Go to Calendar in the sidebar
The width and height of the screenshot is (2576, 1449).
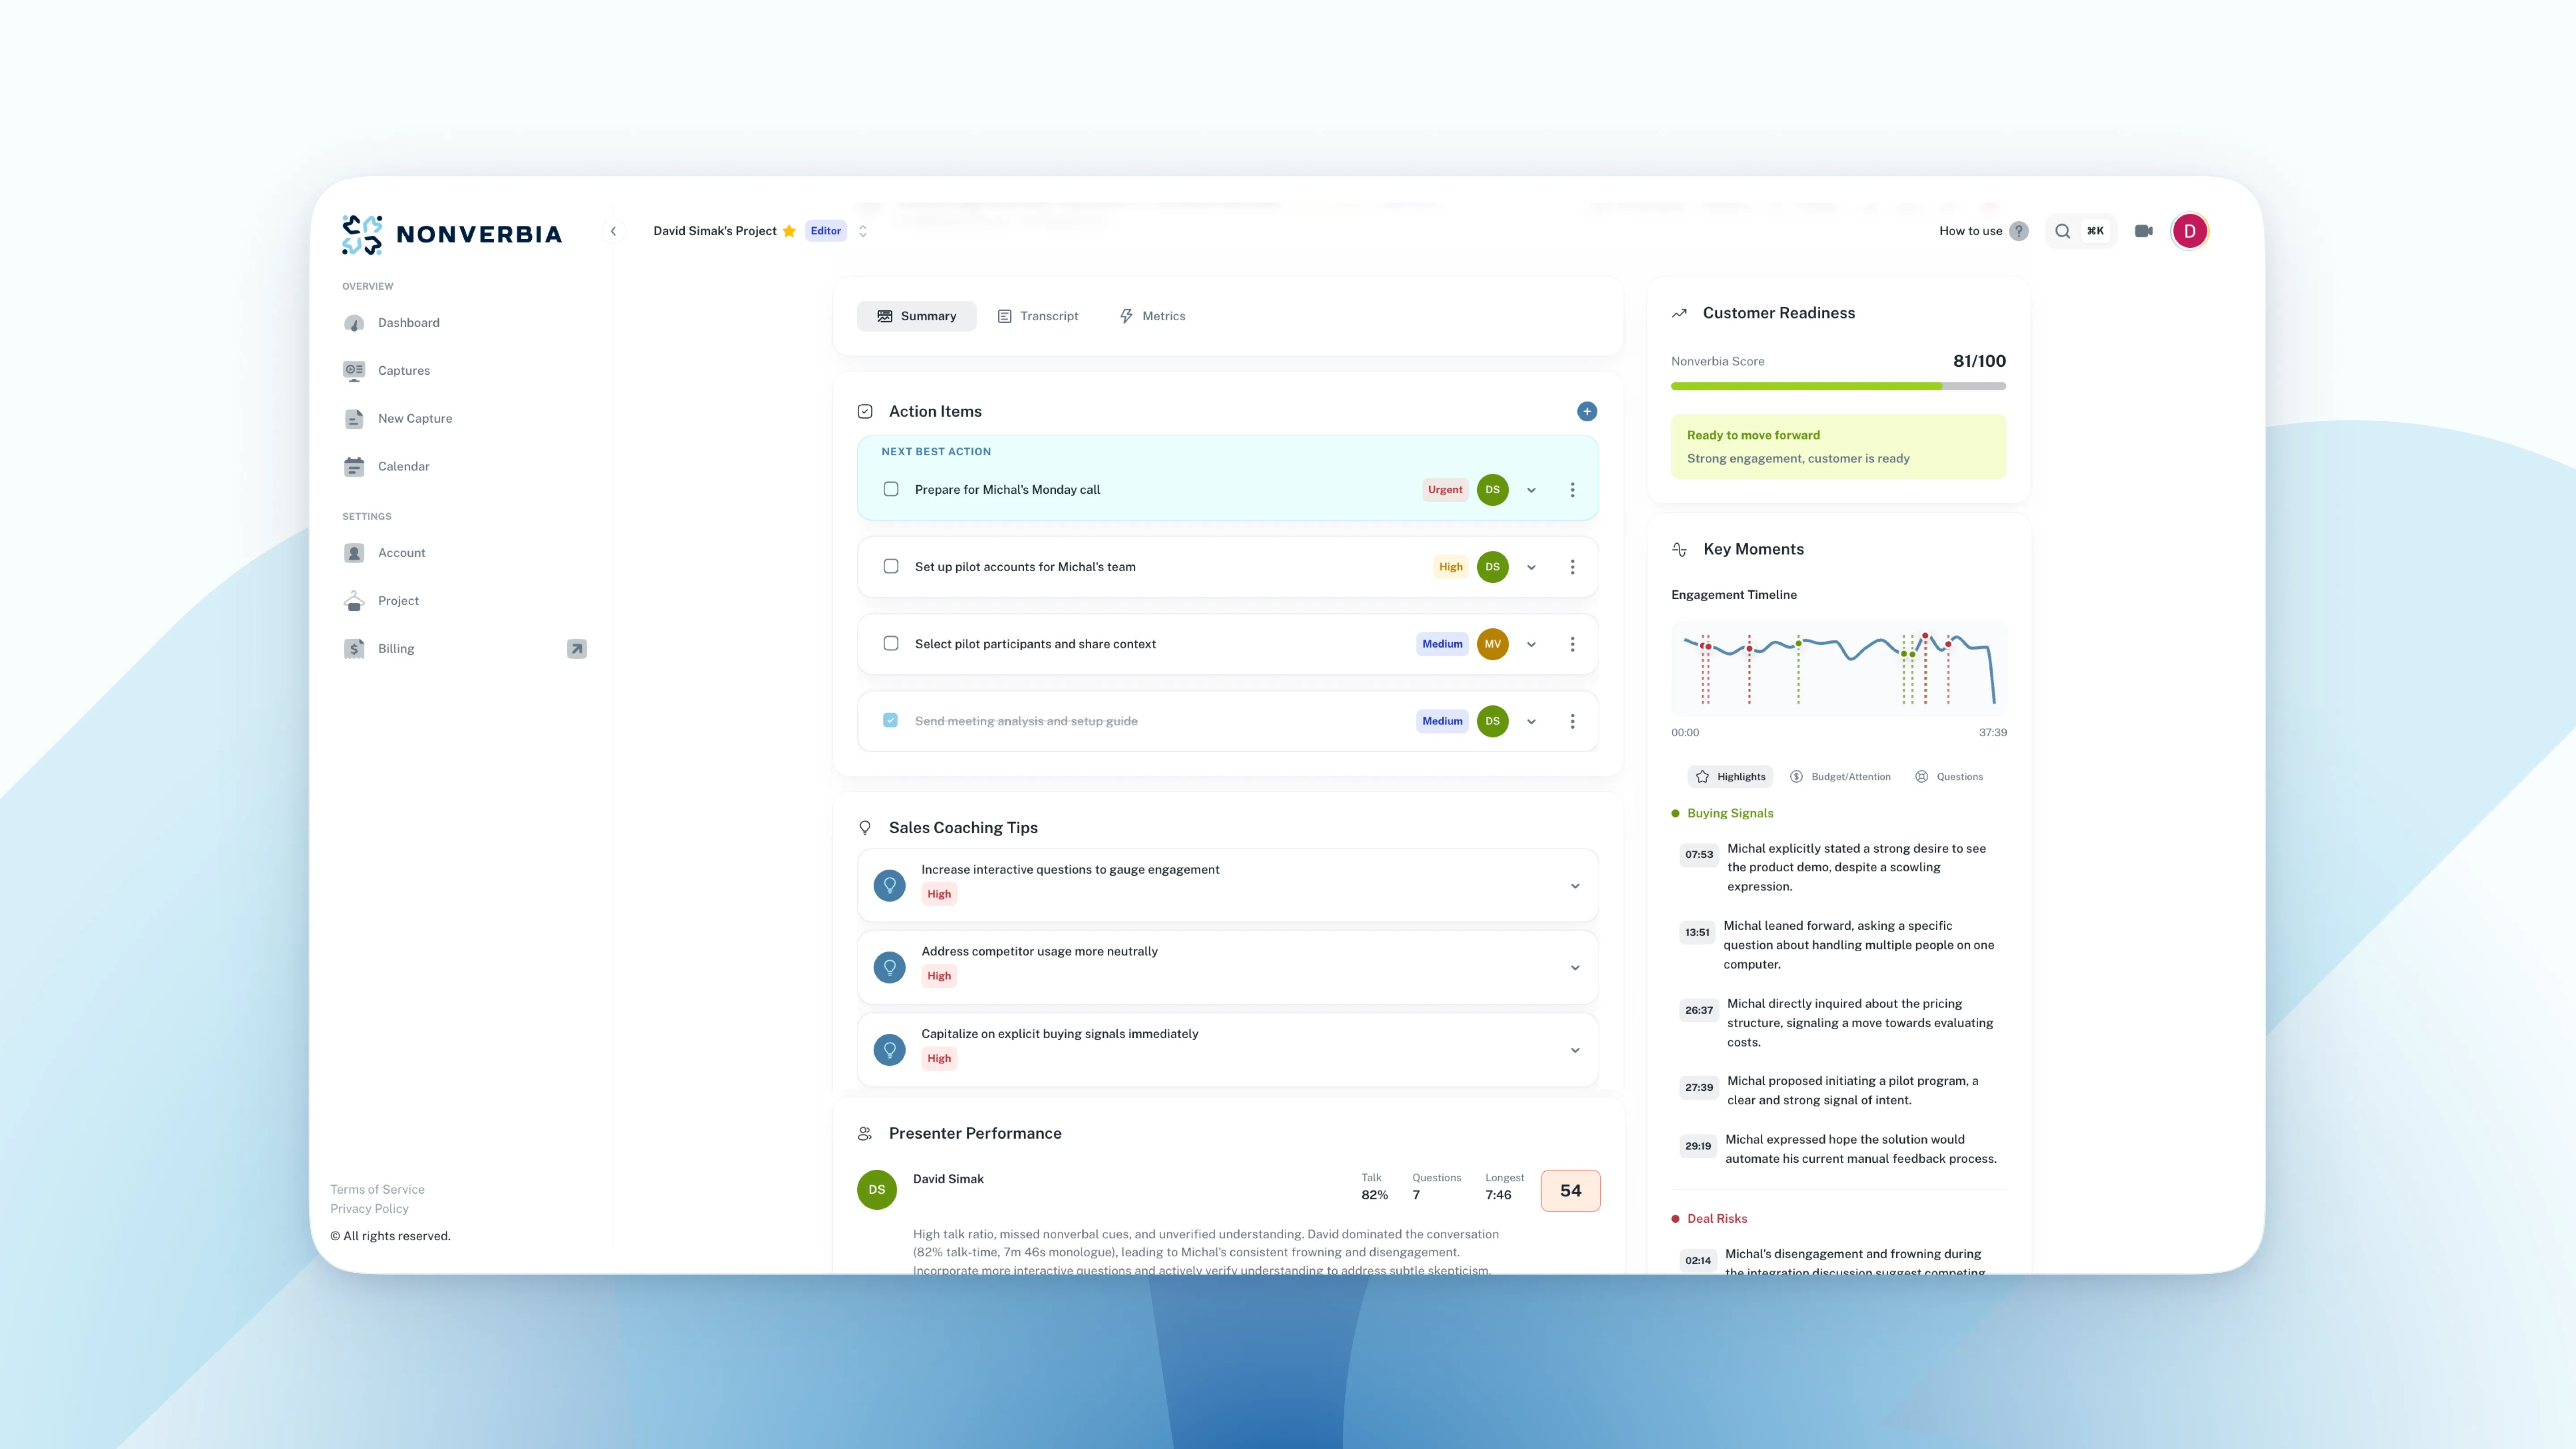click(403, 466)
